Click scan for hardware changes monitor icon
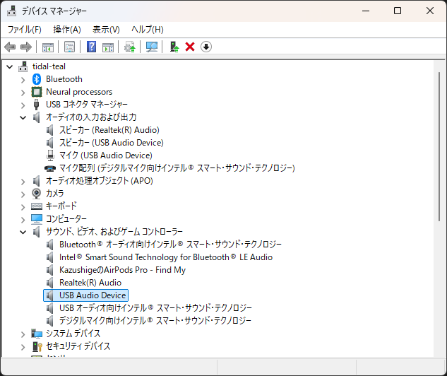This screenshot has width=447, height=376. 152,47
